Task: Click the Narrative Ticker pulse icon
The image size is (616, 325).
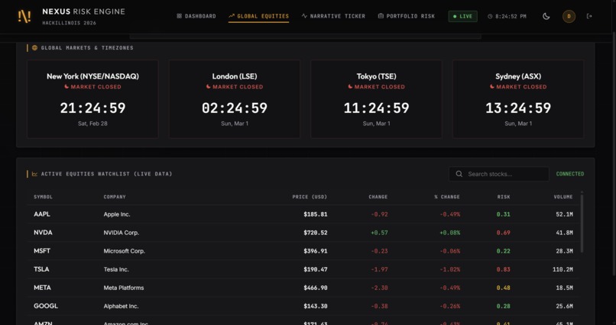Action: pyautogui.click(x=304, y=16)
